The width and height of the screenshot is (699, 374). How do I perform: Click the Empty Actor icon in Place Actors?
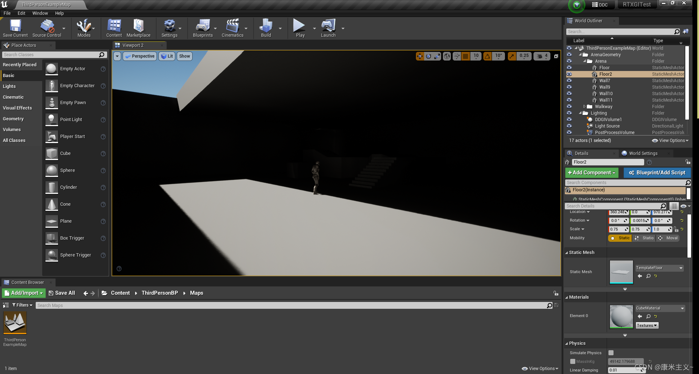(x=52, y=68)
